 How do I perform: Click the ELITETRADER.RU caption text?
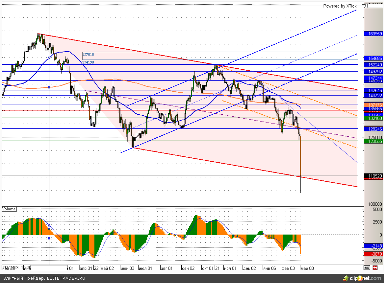[x=65, y=278]
